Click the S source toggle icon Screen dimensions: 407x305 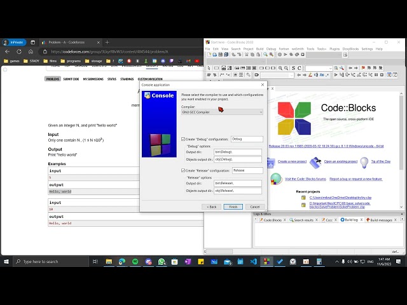pos(294,68)
